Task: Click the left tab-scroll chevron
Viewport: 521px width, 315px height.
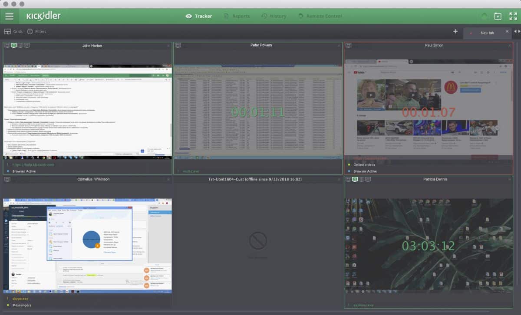Action: (515, 31)
